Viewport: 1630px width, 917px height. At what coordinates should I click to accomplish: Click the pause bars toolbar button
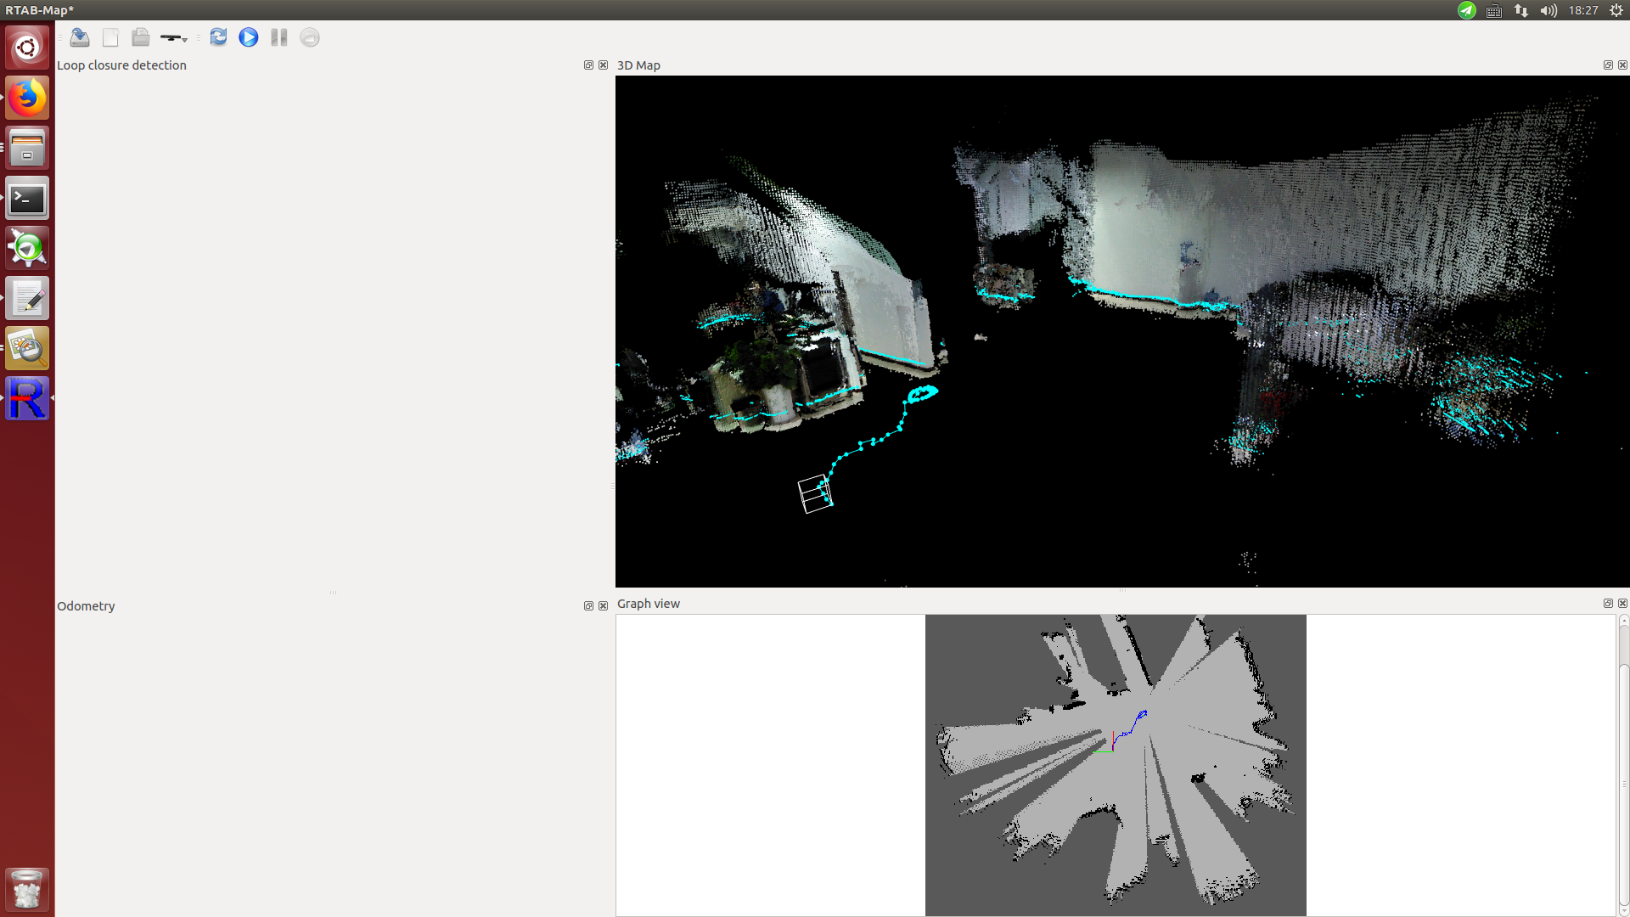(278, 37)
